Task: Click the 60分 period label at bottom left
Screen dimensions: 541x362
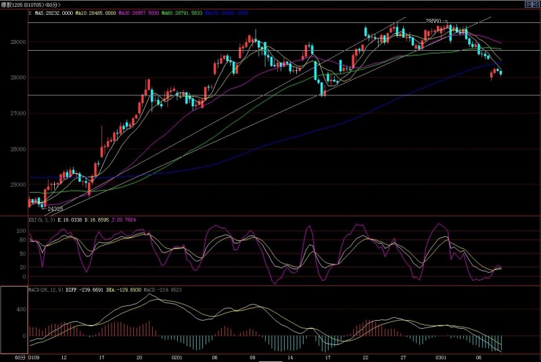Action: 21,357
